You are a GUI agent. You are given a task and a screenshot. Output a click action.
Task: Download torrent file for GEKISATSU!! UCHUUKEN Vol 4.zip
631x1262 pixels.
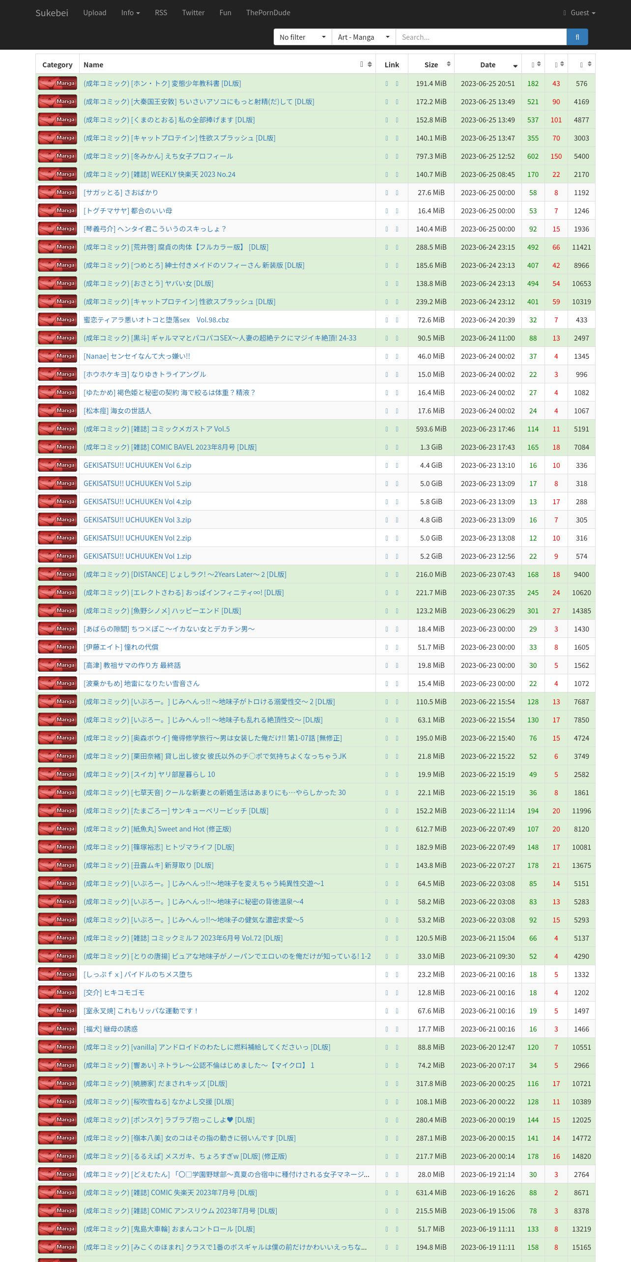pos(387,502)
